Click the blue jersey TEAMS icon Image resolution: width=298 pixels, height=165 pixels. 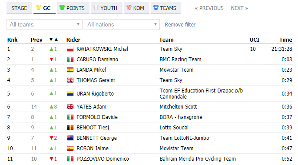pos(156,7)
